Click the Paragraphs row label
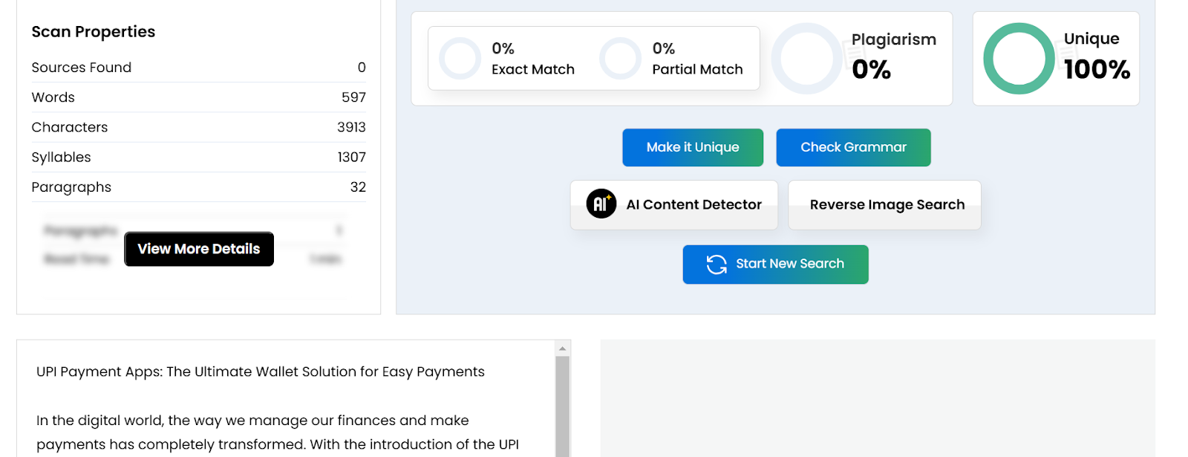 (71, 187)
